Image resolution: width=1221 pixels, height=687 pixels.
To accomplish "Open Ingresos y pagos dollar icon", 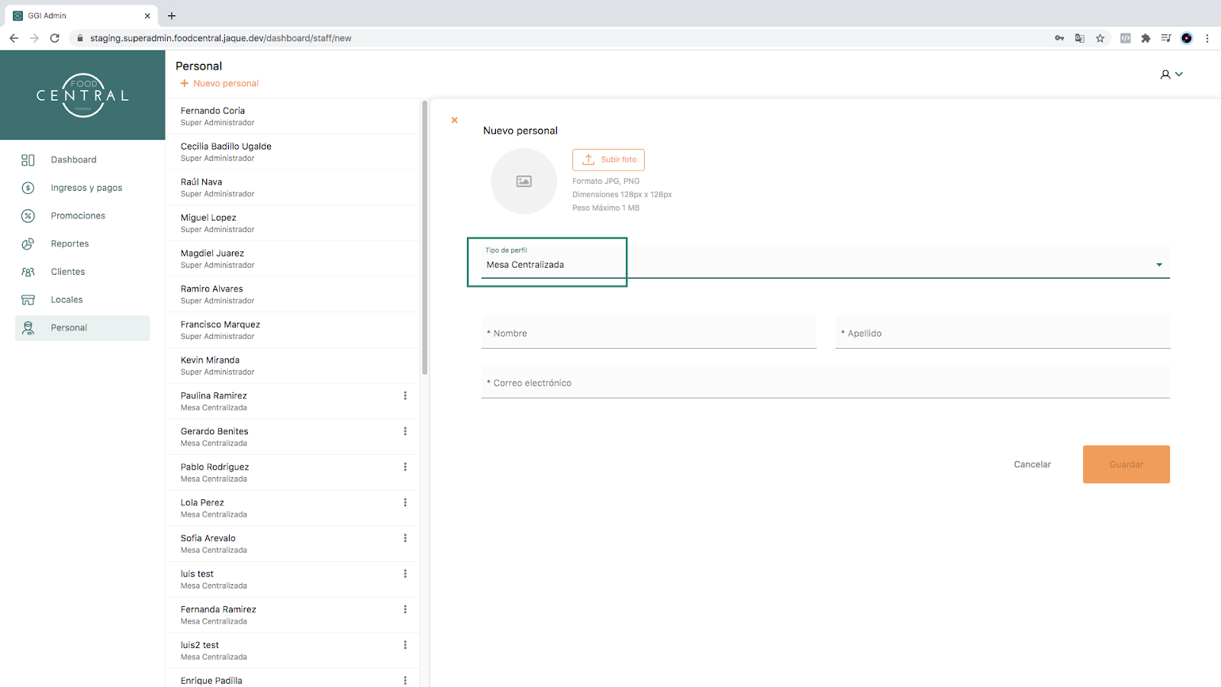I will click(28, 188).
